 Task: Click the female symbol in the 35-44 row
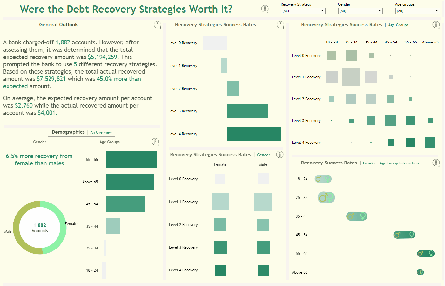(362, 216)
